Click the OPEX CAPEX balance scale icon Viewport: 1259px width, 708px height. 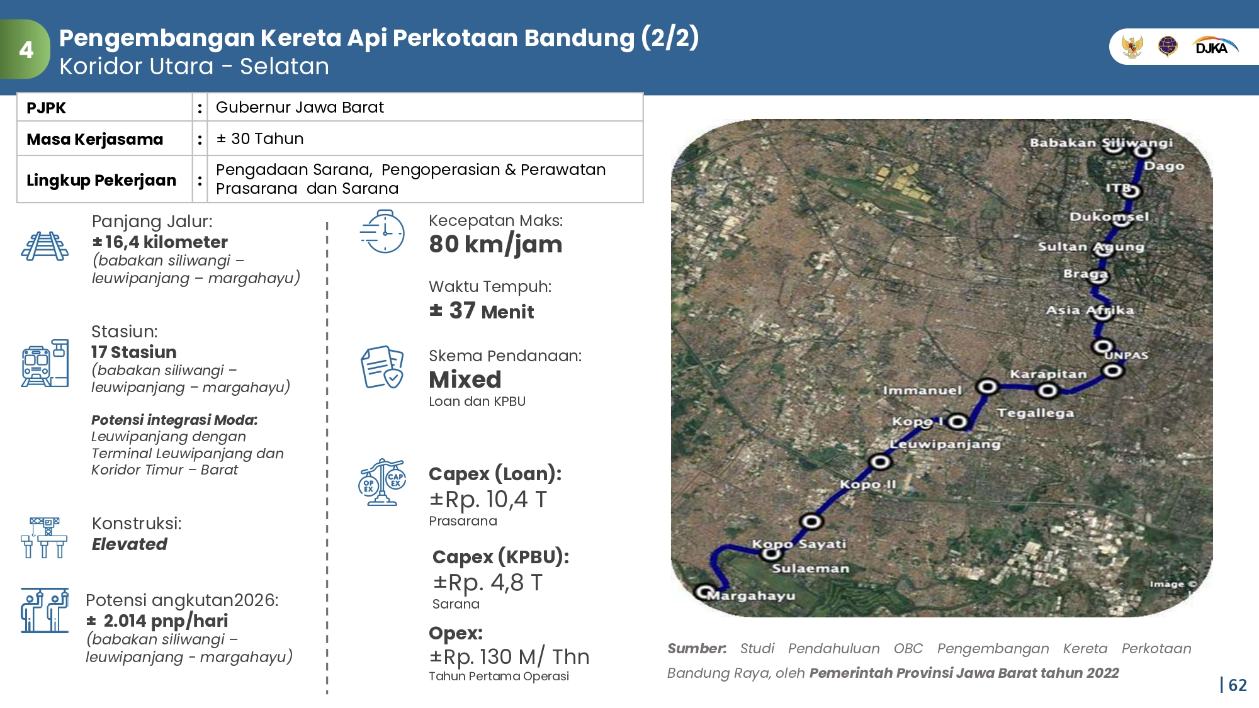tap(382, 483)
